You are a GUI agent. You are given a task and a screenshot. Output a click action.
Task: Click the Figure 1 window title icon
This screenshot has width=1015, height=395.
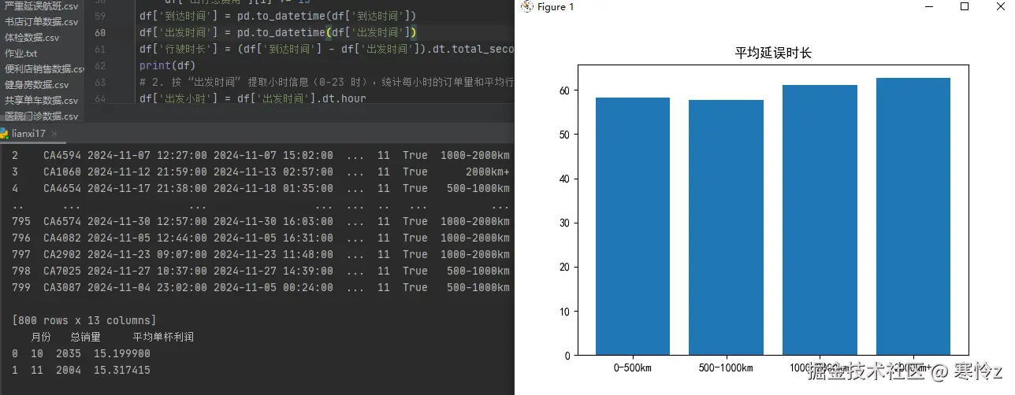tap(527, 7)
